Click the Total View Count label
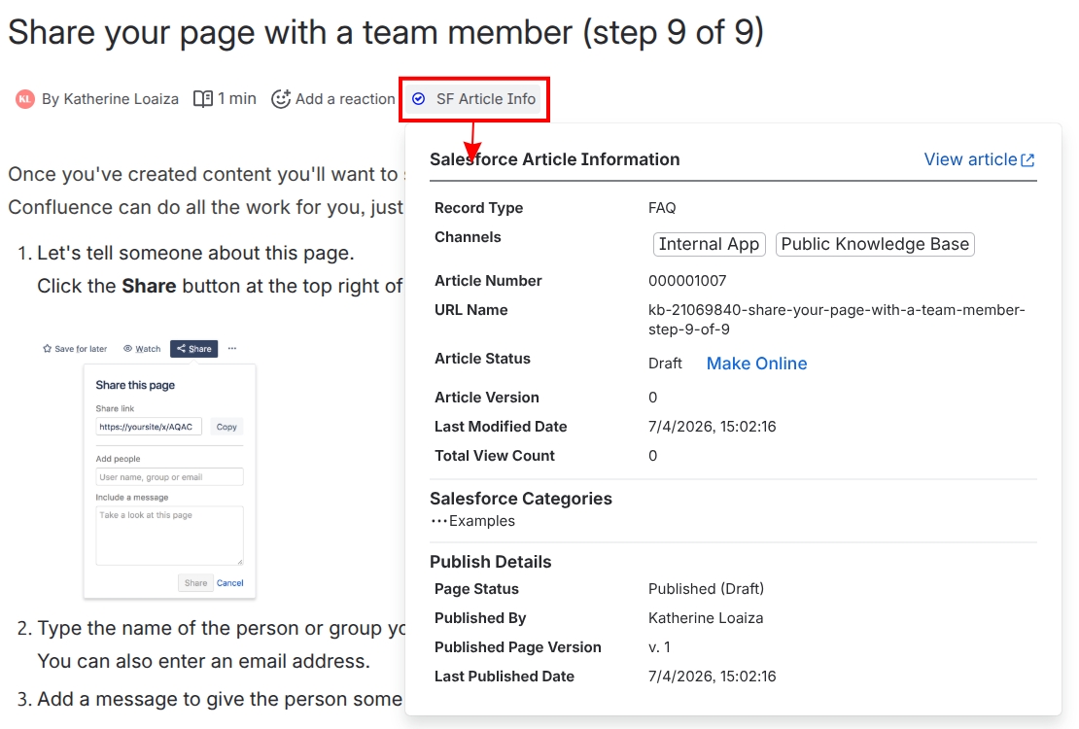 [494, 456]
